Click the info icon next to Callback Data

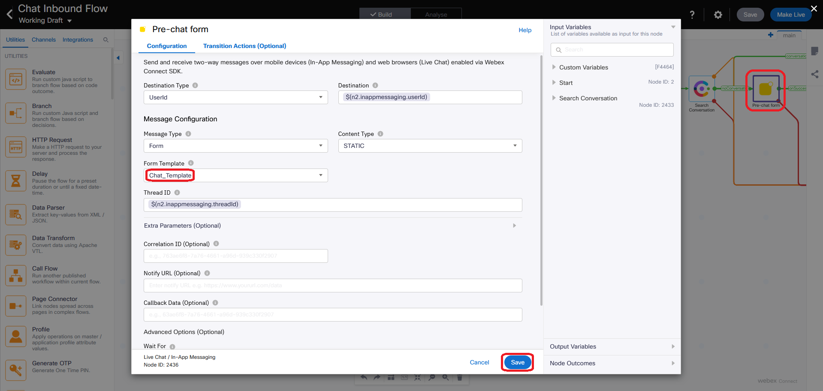[x=215, y=303]
